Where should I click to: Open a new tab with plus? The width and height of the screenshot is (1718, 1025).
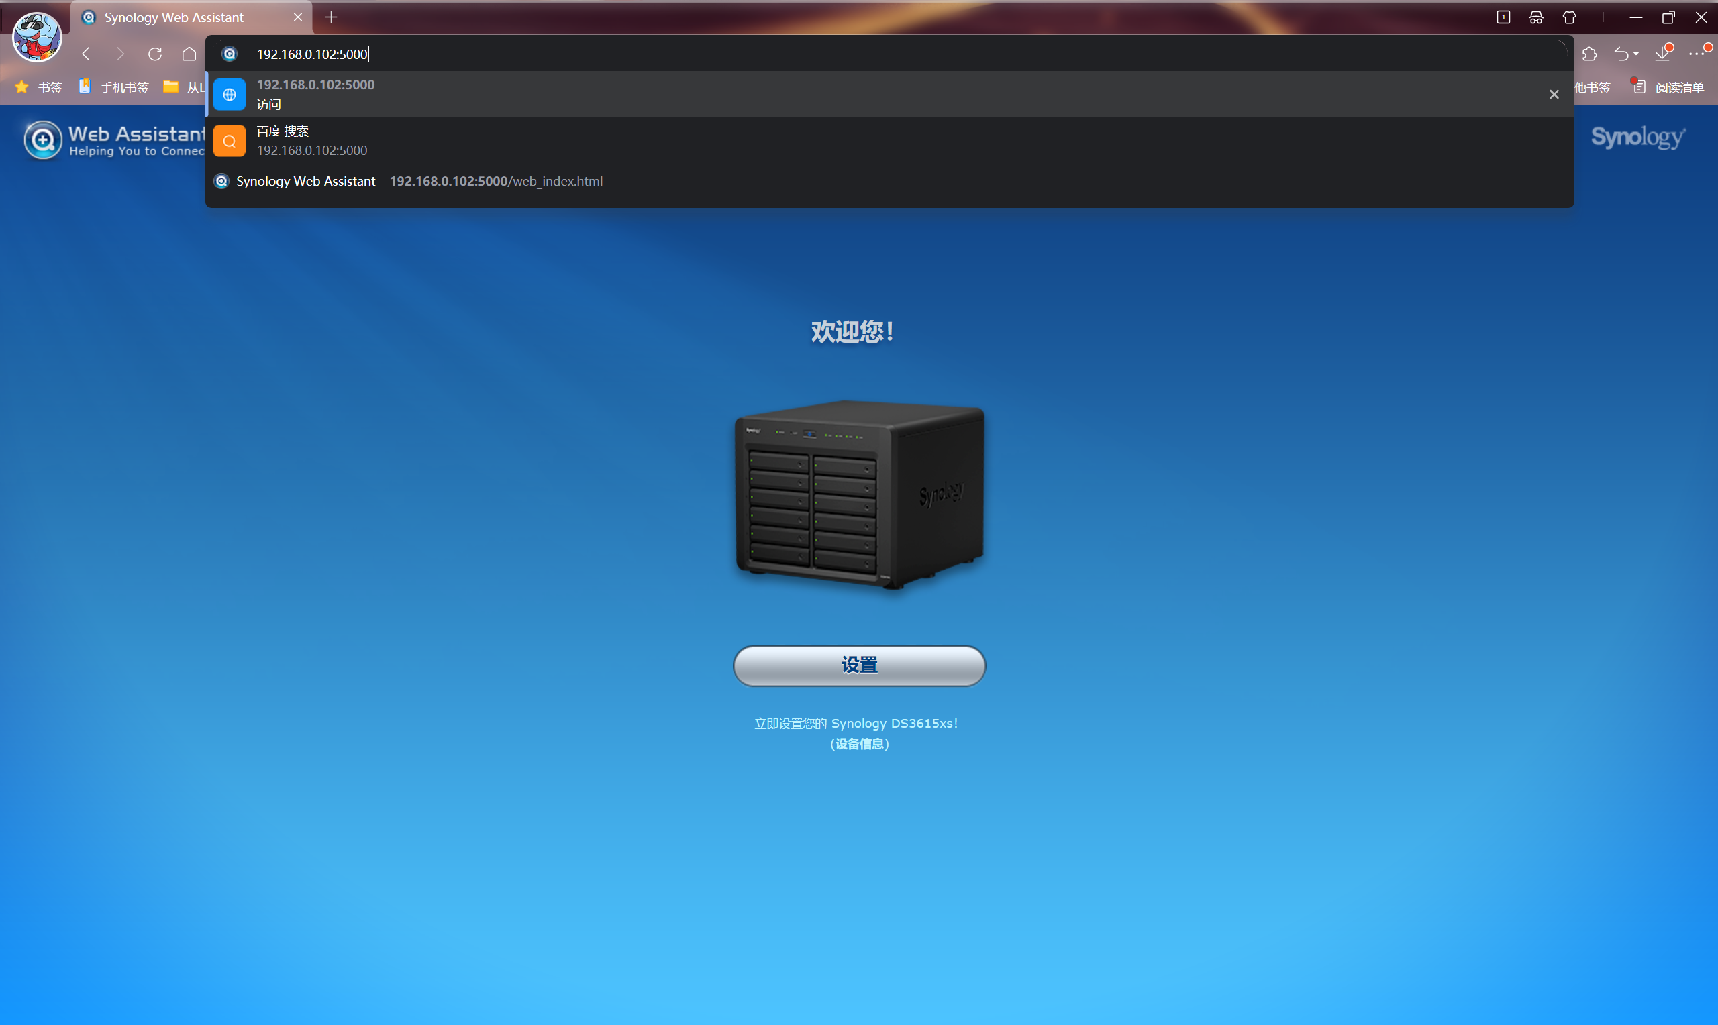coord(332,17)
